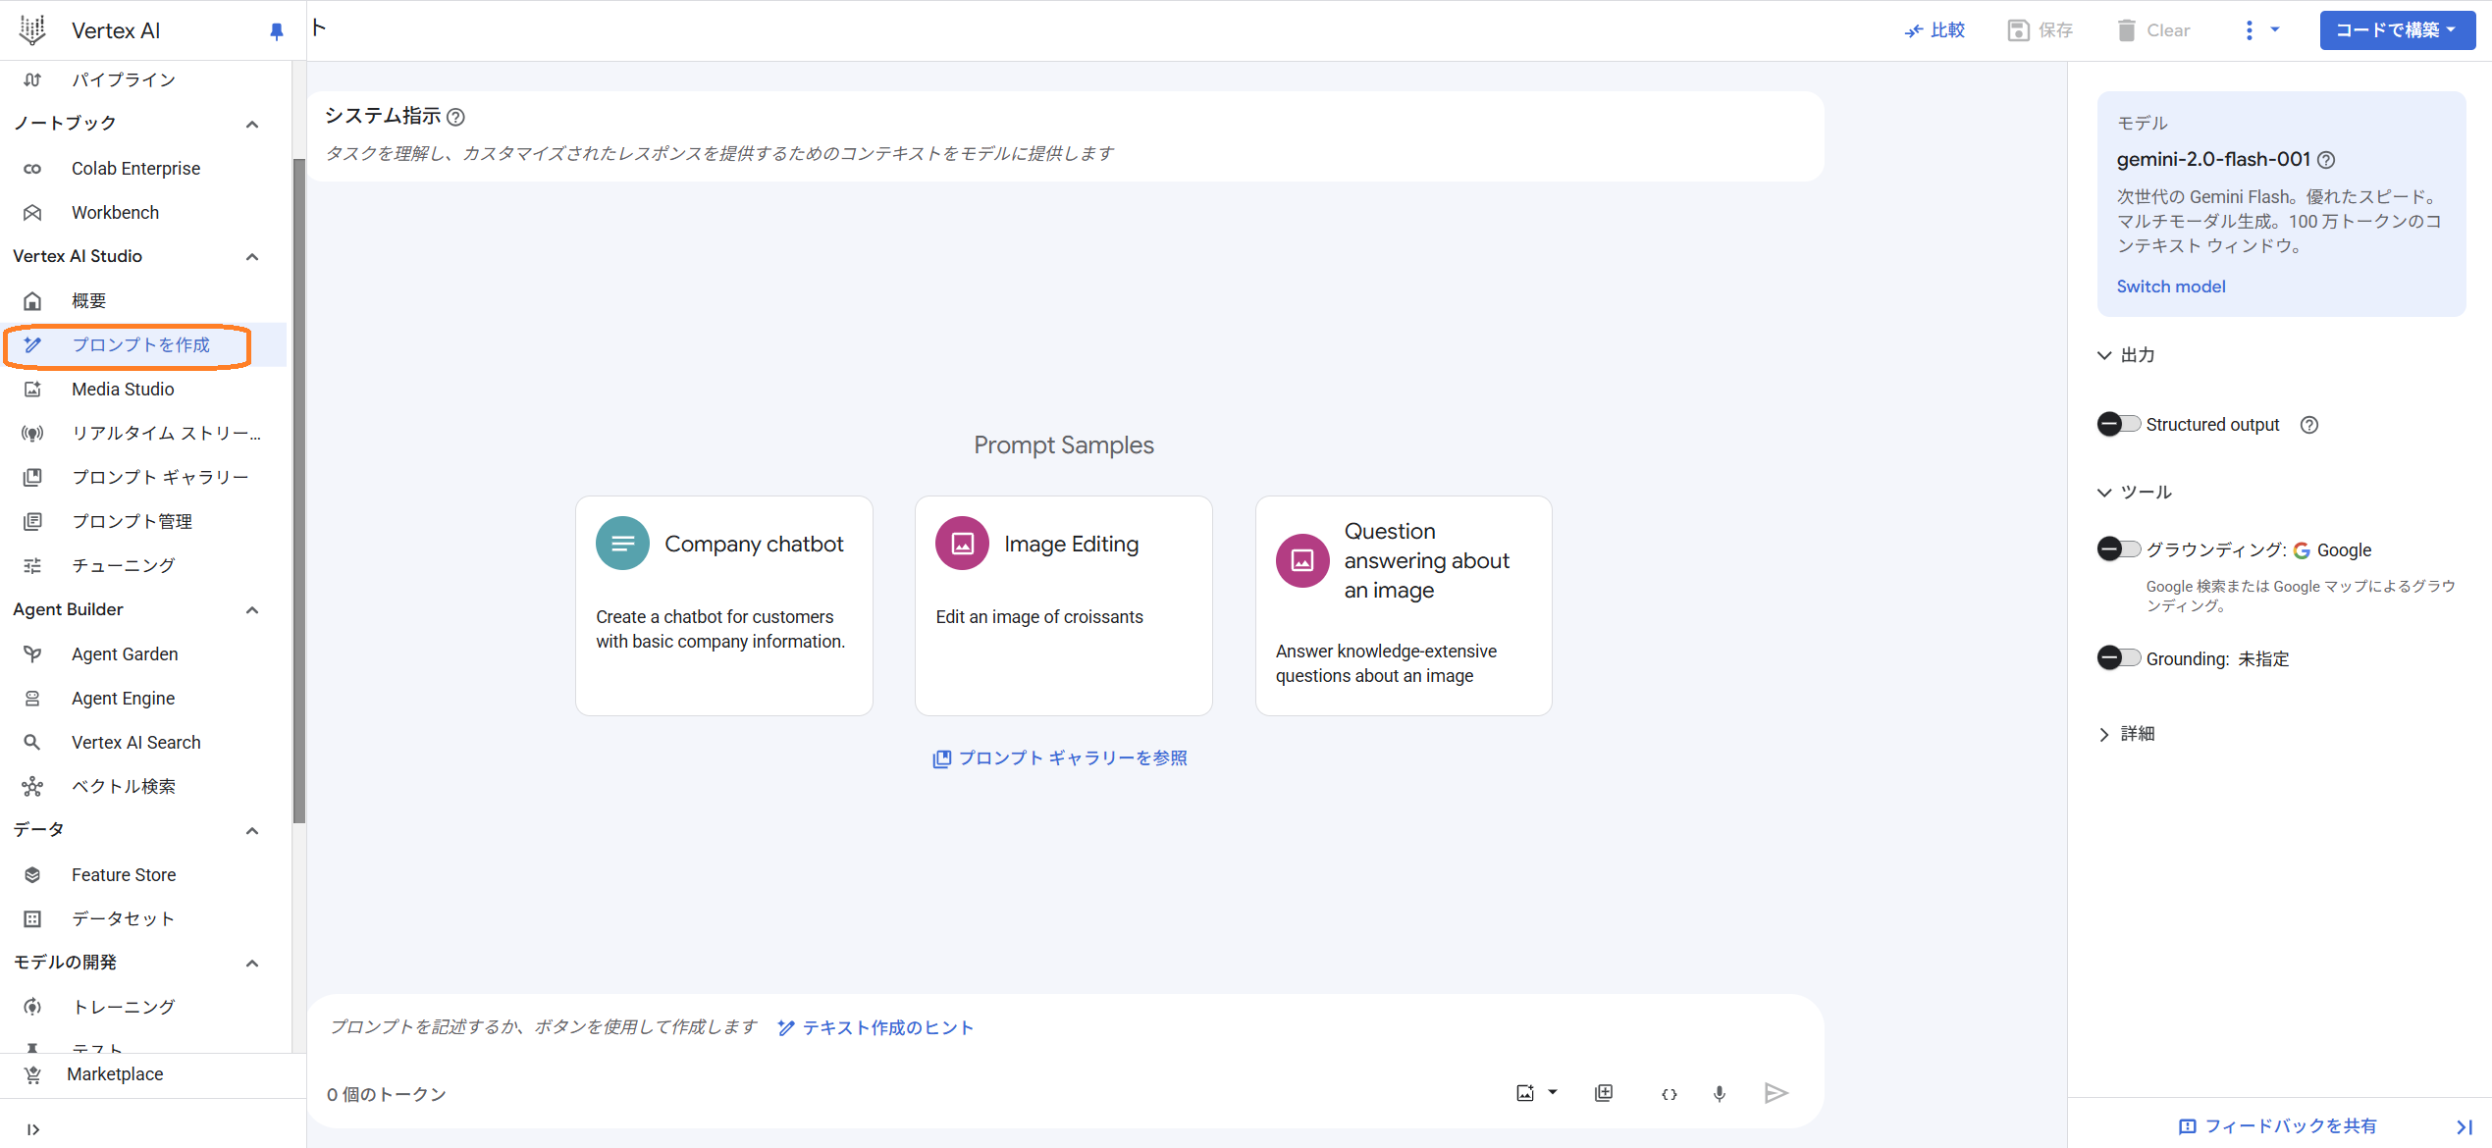The image size is (2492, 1148).
Task: Click テキスト作成のヒント link
Action: click(x=875, y=1027)
